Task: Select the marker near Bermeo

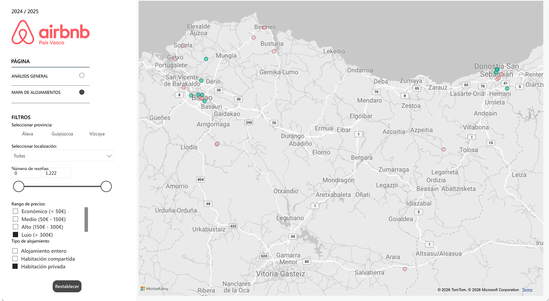Action: 264,27
